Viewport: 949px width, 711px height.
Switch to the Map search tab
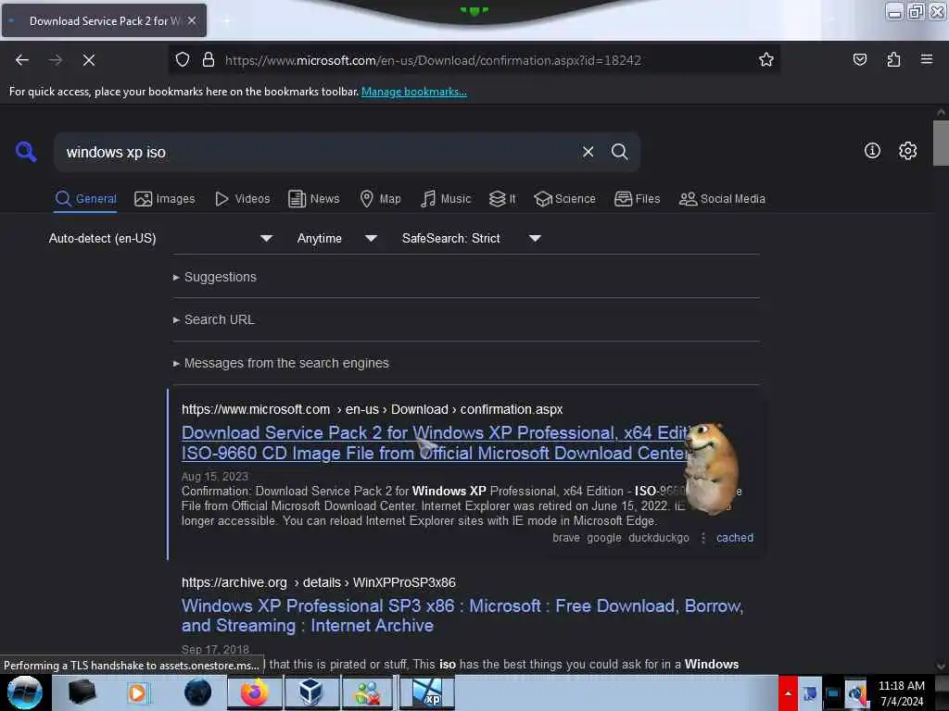(x=380, y=198)
